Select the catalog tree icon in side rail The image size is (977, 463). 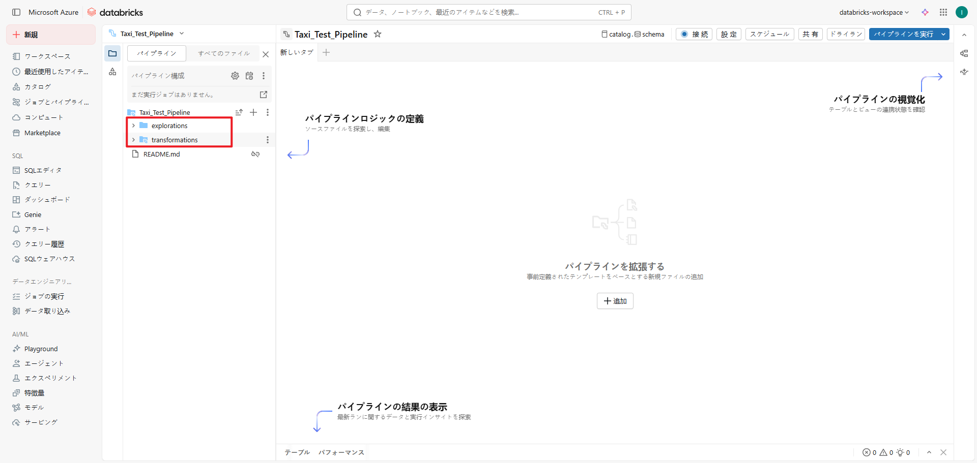[112, 72]
